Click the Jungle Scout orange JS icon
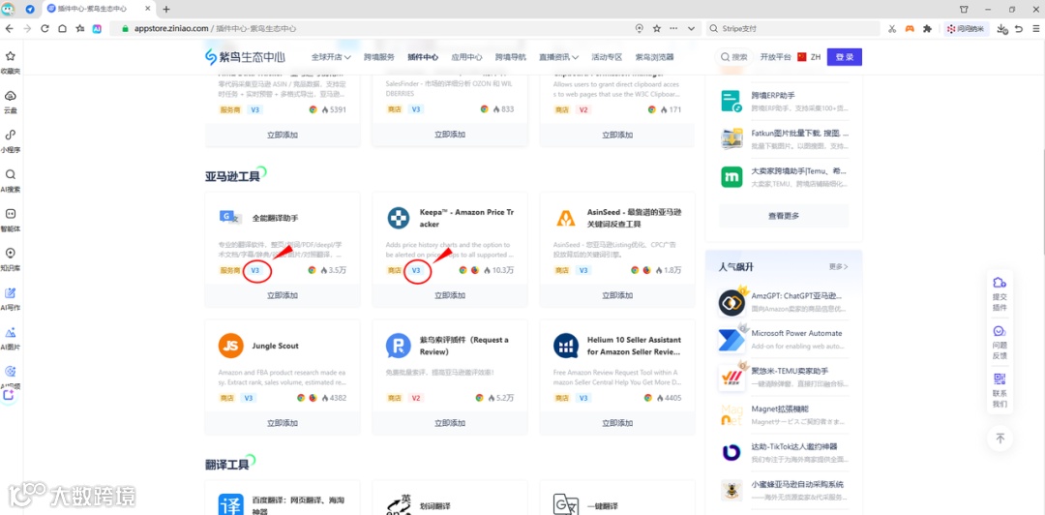 [x=230, y=346]
